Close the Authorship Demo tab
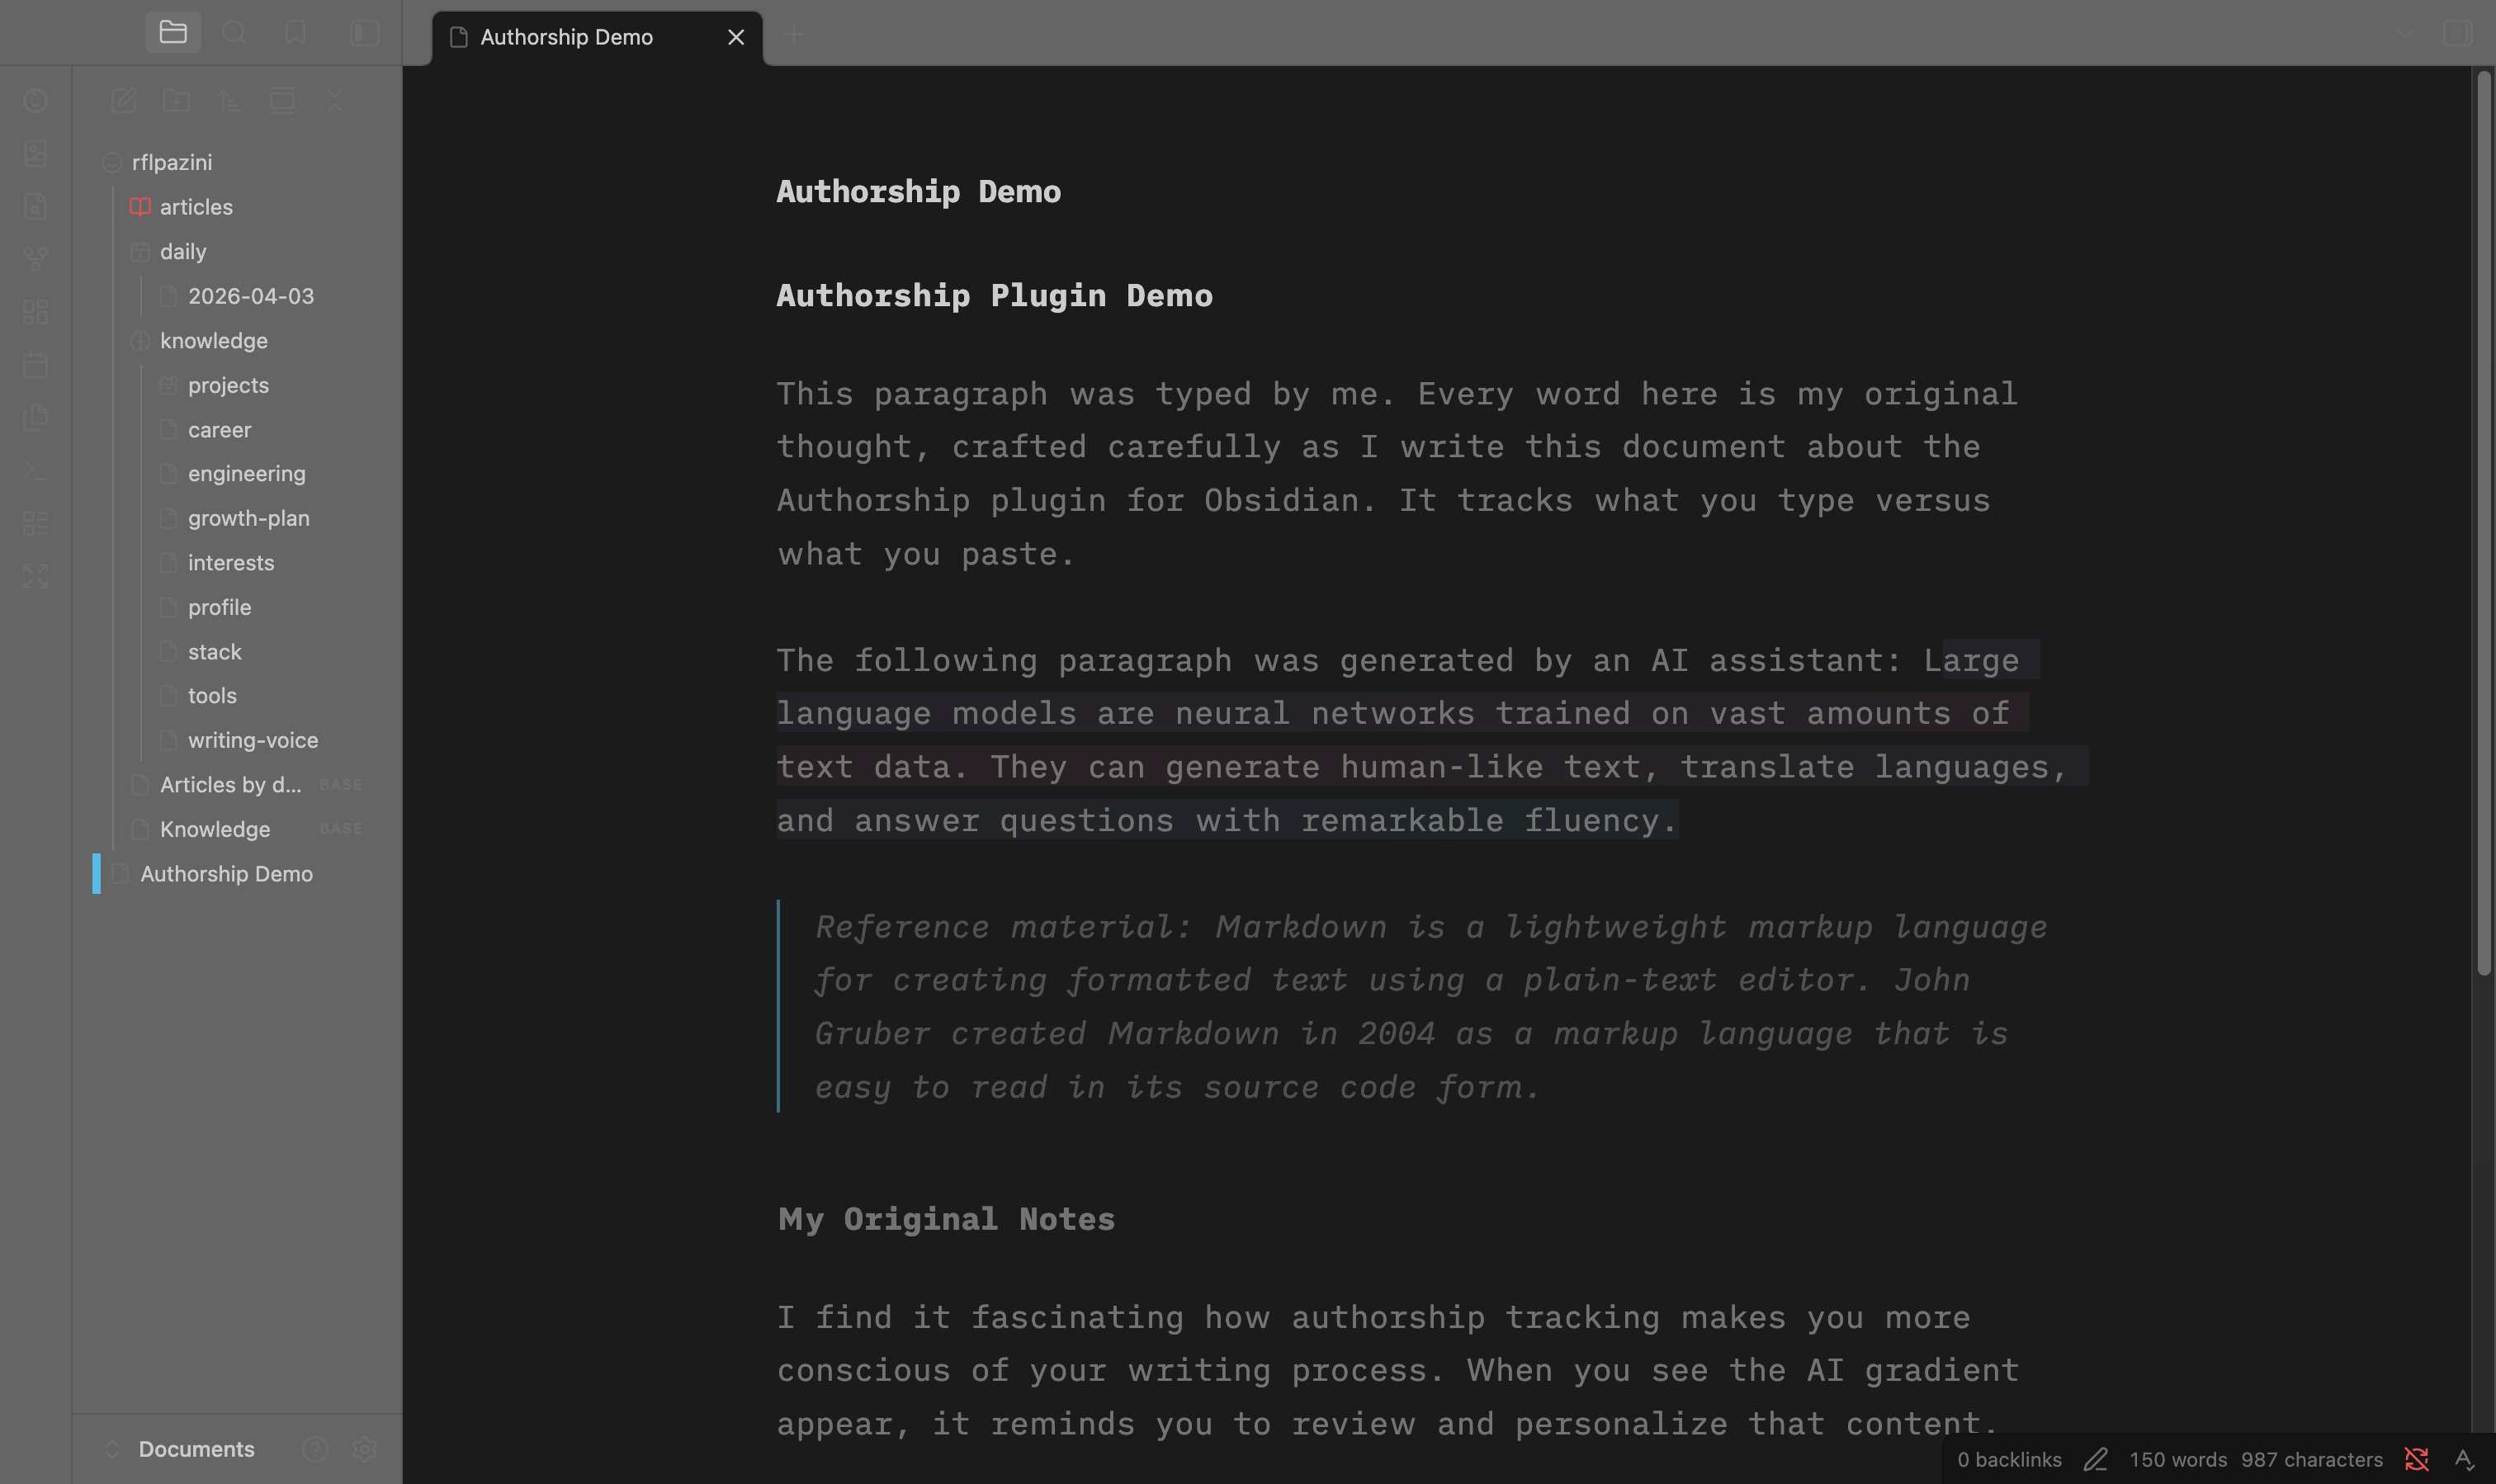 click(x=736, y=37)
